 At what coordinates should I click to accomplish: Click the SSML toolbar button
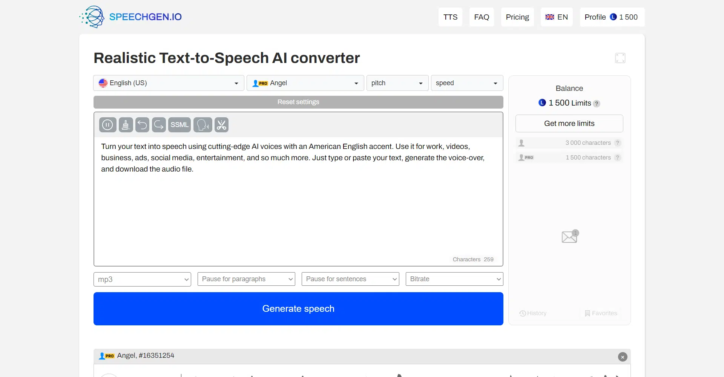click(179, 125)
